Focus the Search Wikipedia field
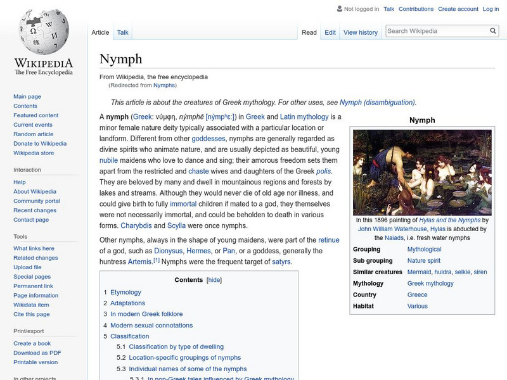This screenshot has height=380, width=507. (437, 31)
